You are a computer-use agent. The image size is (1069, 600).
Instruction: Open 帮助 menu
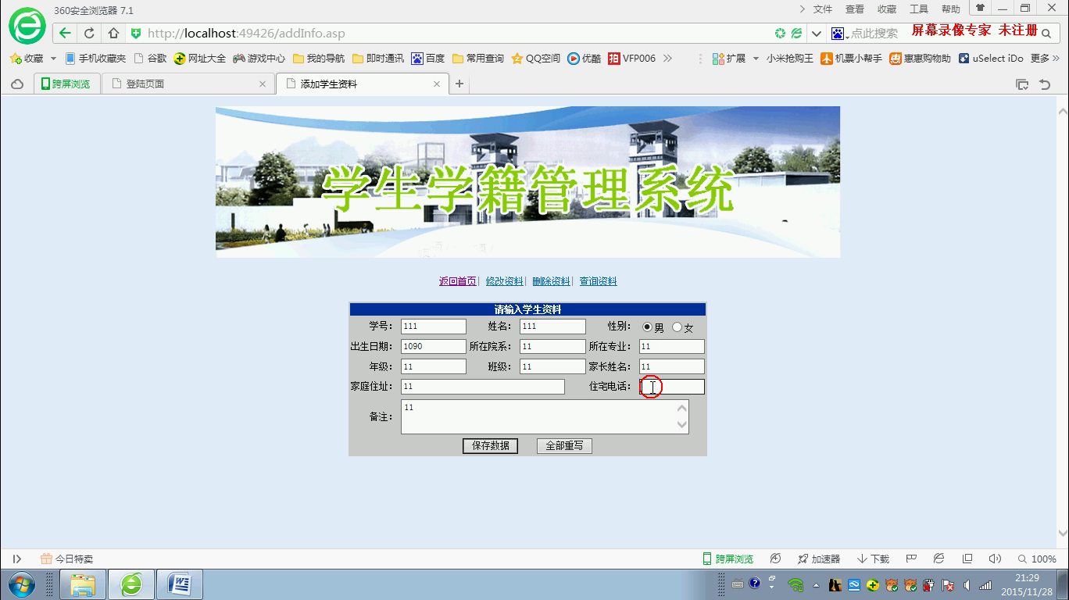click(x=951, y=9)
